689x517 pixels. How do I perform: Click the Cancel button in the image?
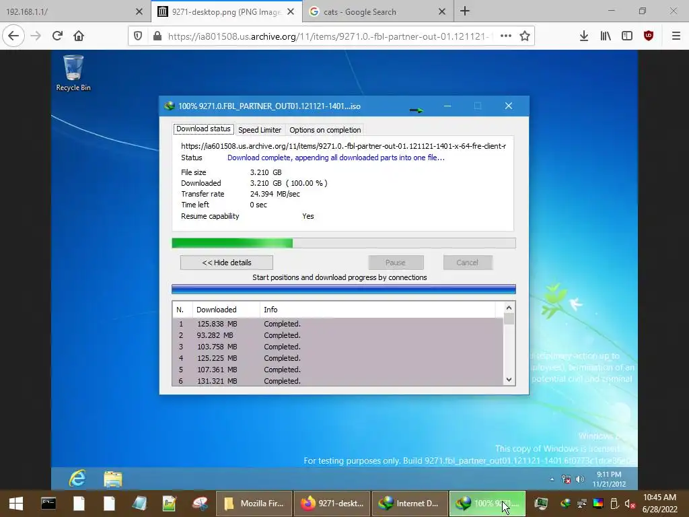467,263
